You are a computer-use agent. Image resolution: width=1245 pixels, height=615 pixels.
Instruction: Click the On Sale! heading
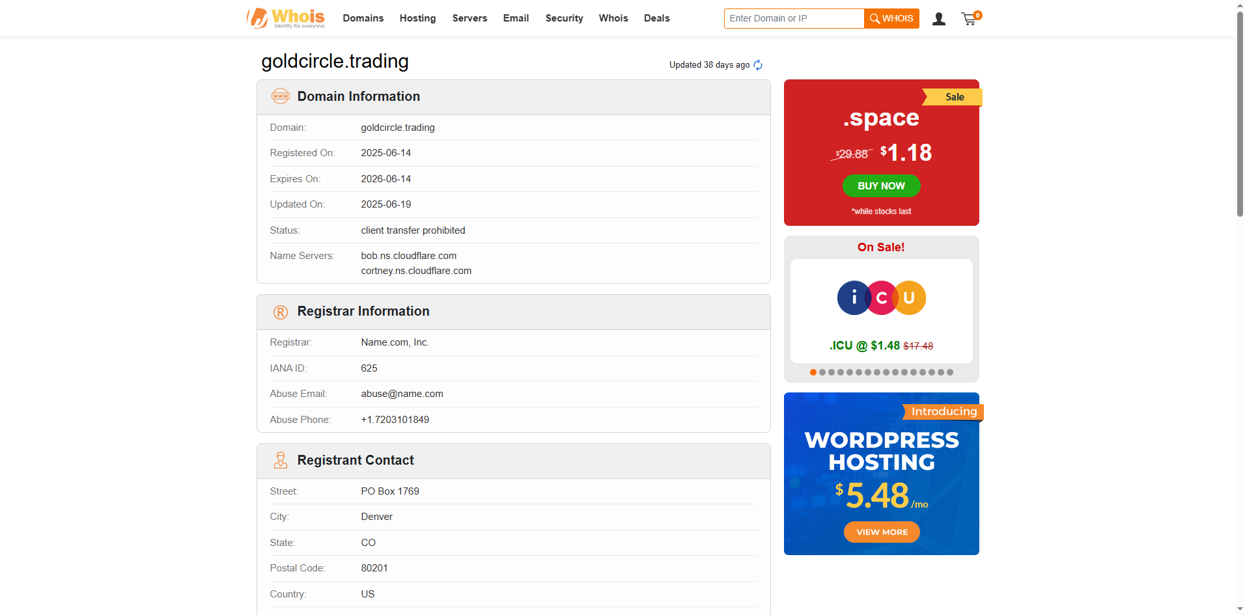(881, 247)
